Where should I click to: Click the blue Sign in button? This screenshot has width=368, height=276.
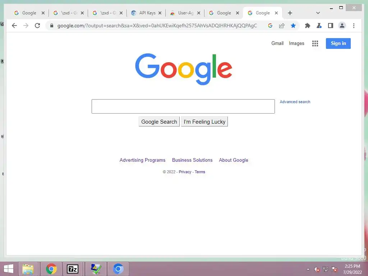tap(338, 43)
